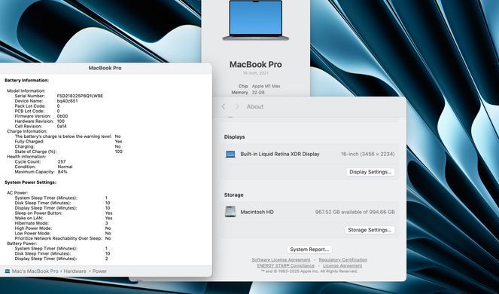The width and height of the screenshot is (499, 294).
Task: Click the Displays section heading
Action: [x=234, y=136]
